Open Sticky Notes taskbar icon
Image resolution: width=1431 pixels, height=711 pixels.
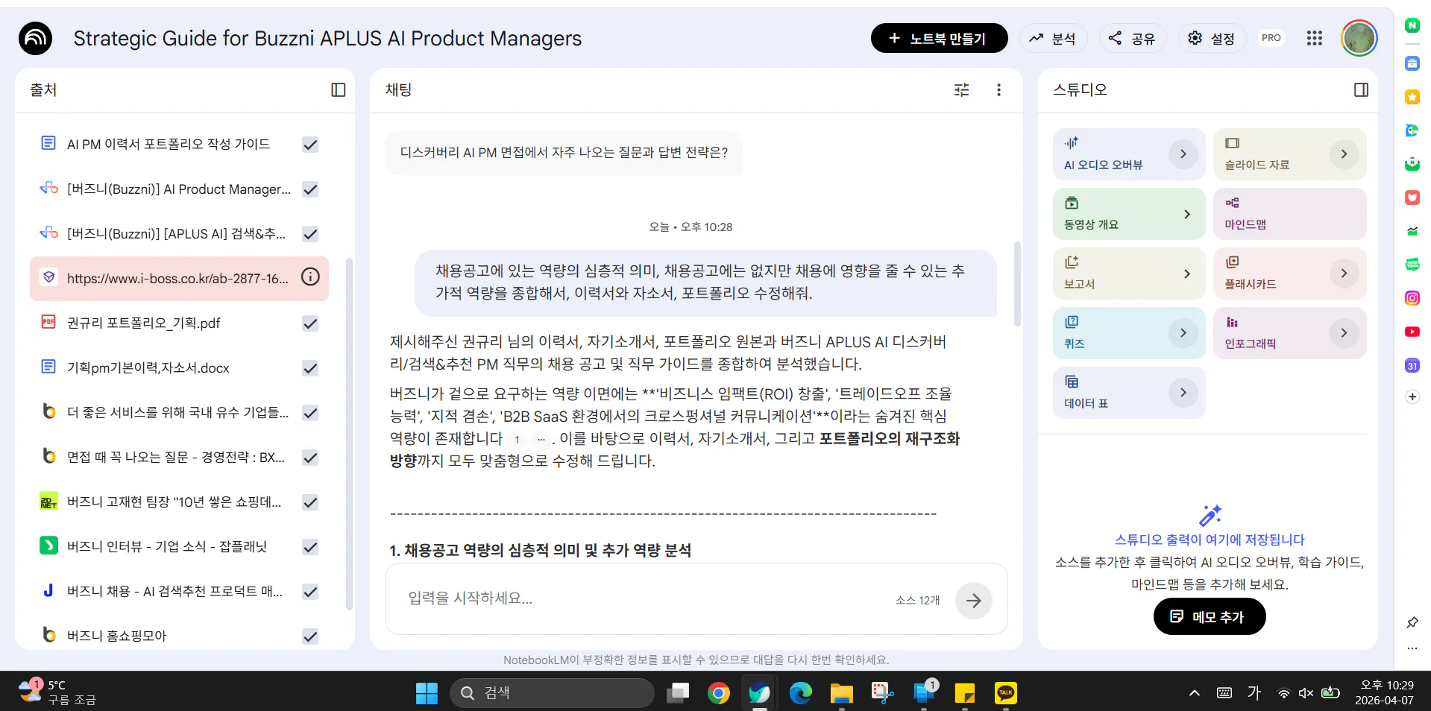click(965, 693)
